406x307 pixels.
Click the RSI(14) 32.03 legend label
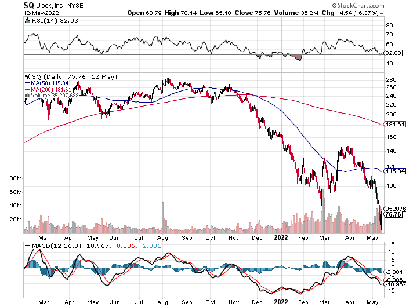(55, 20)
